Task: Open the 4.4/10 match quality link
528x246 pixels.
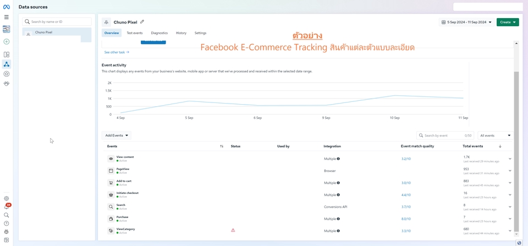Action: tap(406, 194)
